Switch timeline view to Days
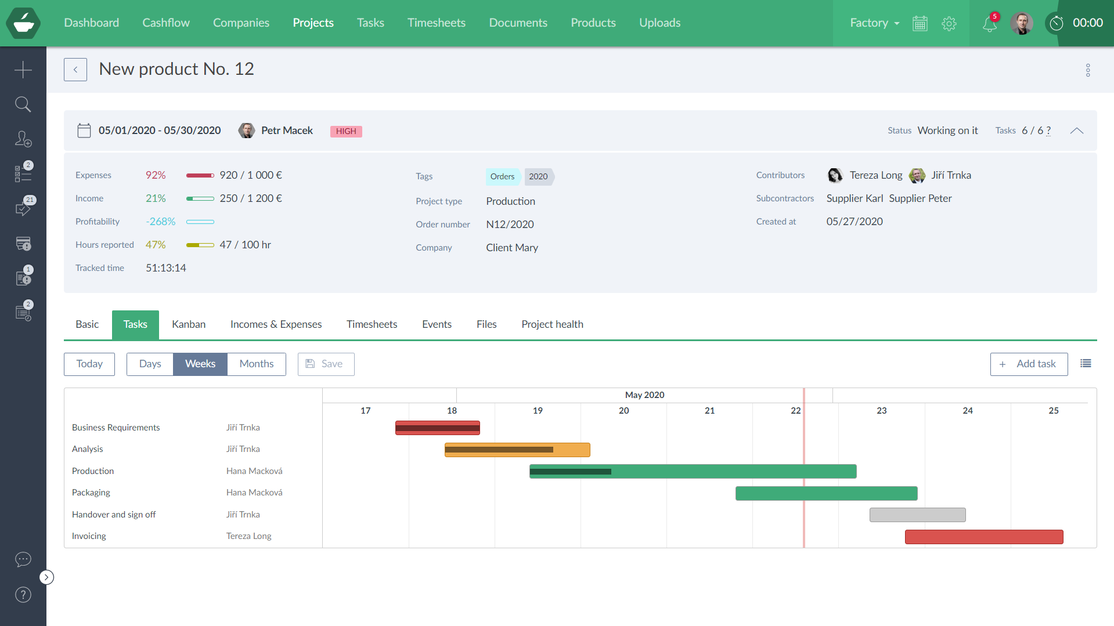Viewport: 1114px width, 626px height. coord(150,364)
